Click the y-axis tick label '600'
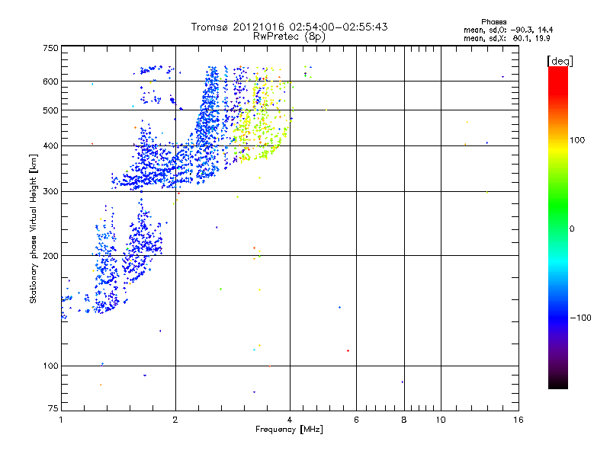The image size is (610, 457). (50, 81)
